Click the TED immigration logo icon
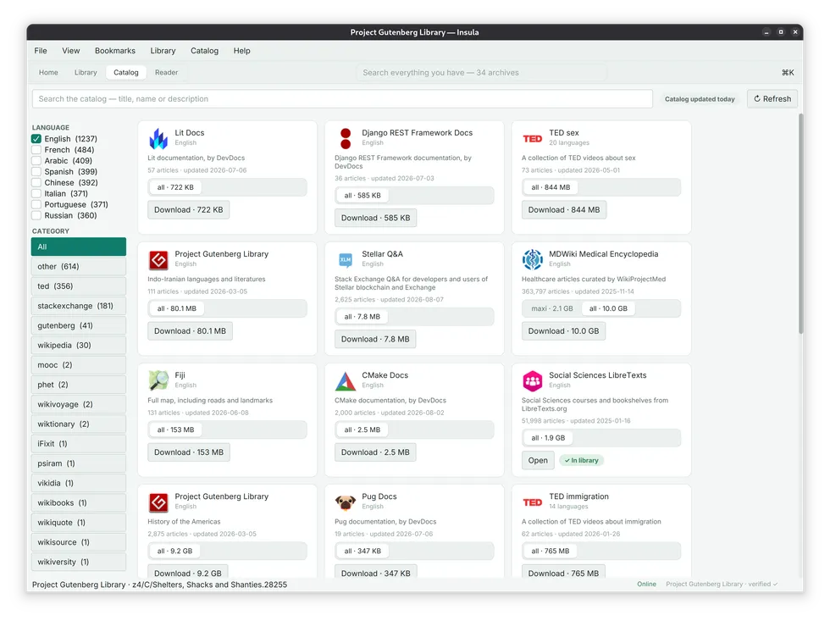Screen dimensions: 830x621 pyautogui.click(x=532, y=502)
